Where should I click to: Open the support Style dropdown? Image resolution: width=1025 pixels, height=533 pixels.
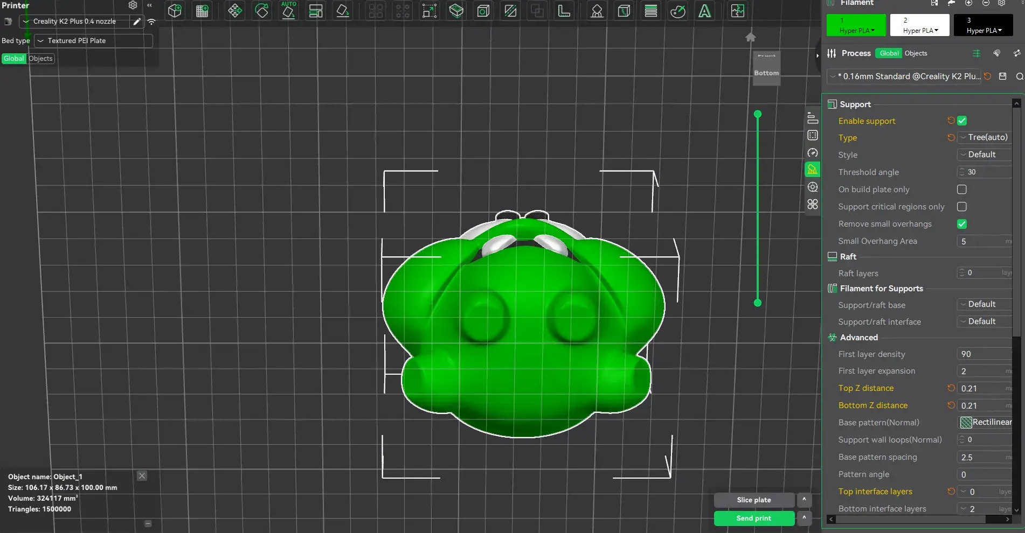pos(985,155)
